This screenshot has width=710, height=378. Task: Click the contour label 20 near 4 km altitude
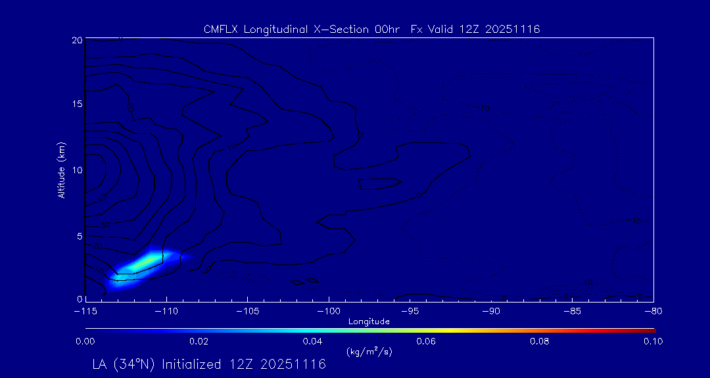98,247
